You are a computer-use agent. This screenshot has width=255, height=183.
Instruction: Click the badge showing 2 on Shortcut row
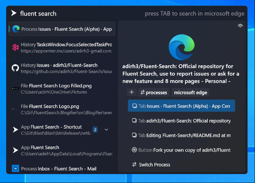click(x=95, y=129)
